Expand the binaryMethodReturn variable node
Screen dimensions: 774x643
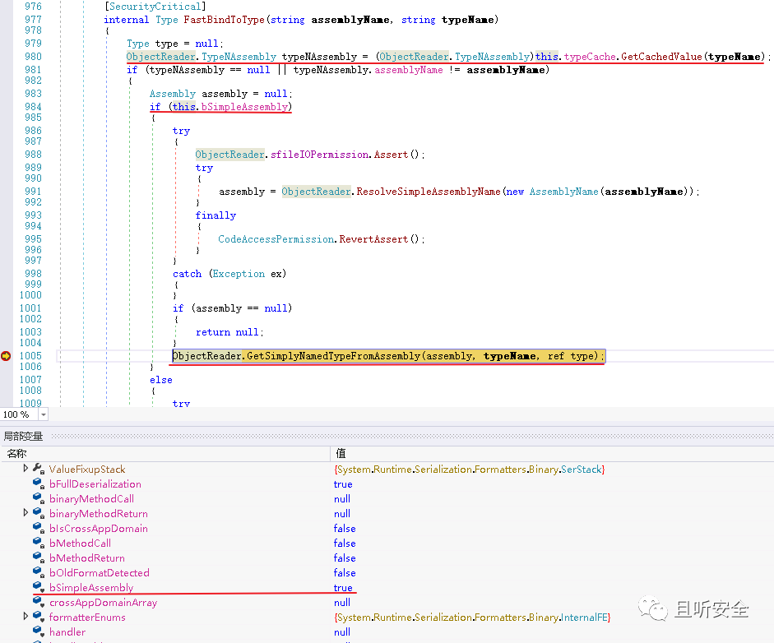[25, 512]
